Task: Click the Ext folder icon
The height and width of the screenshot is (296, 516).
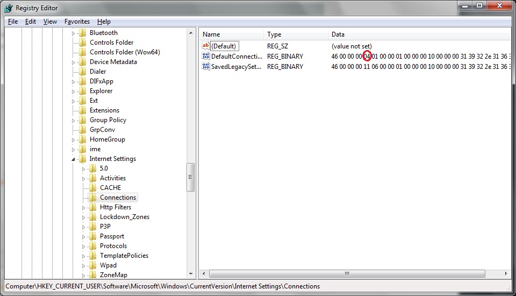Action: pyautogui.click(x=83, y=101)
